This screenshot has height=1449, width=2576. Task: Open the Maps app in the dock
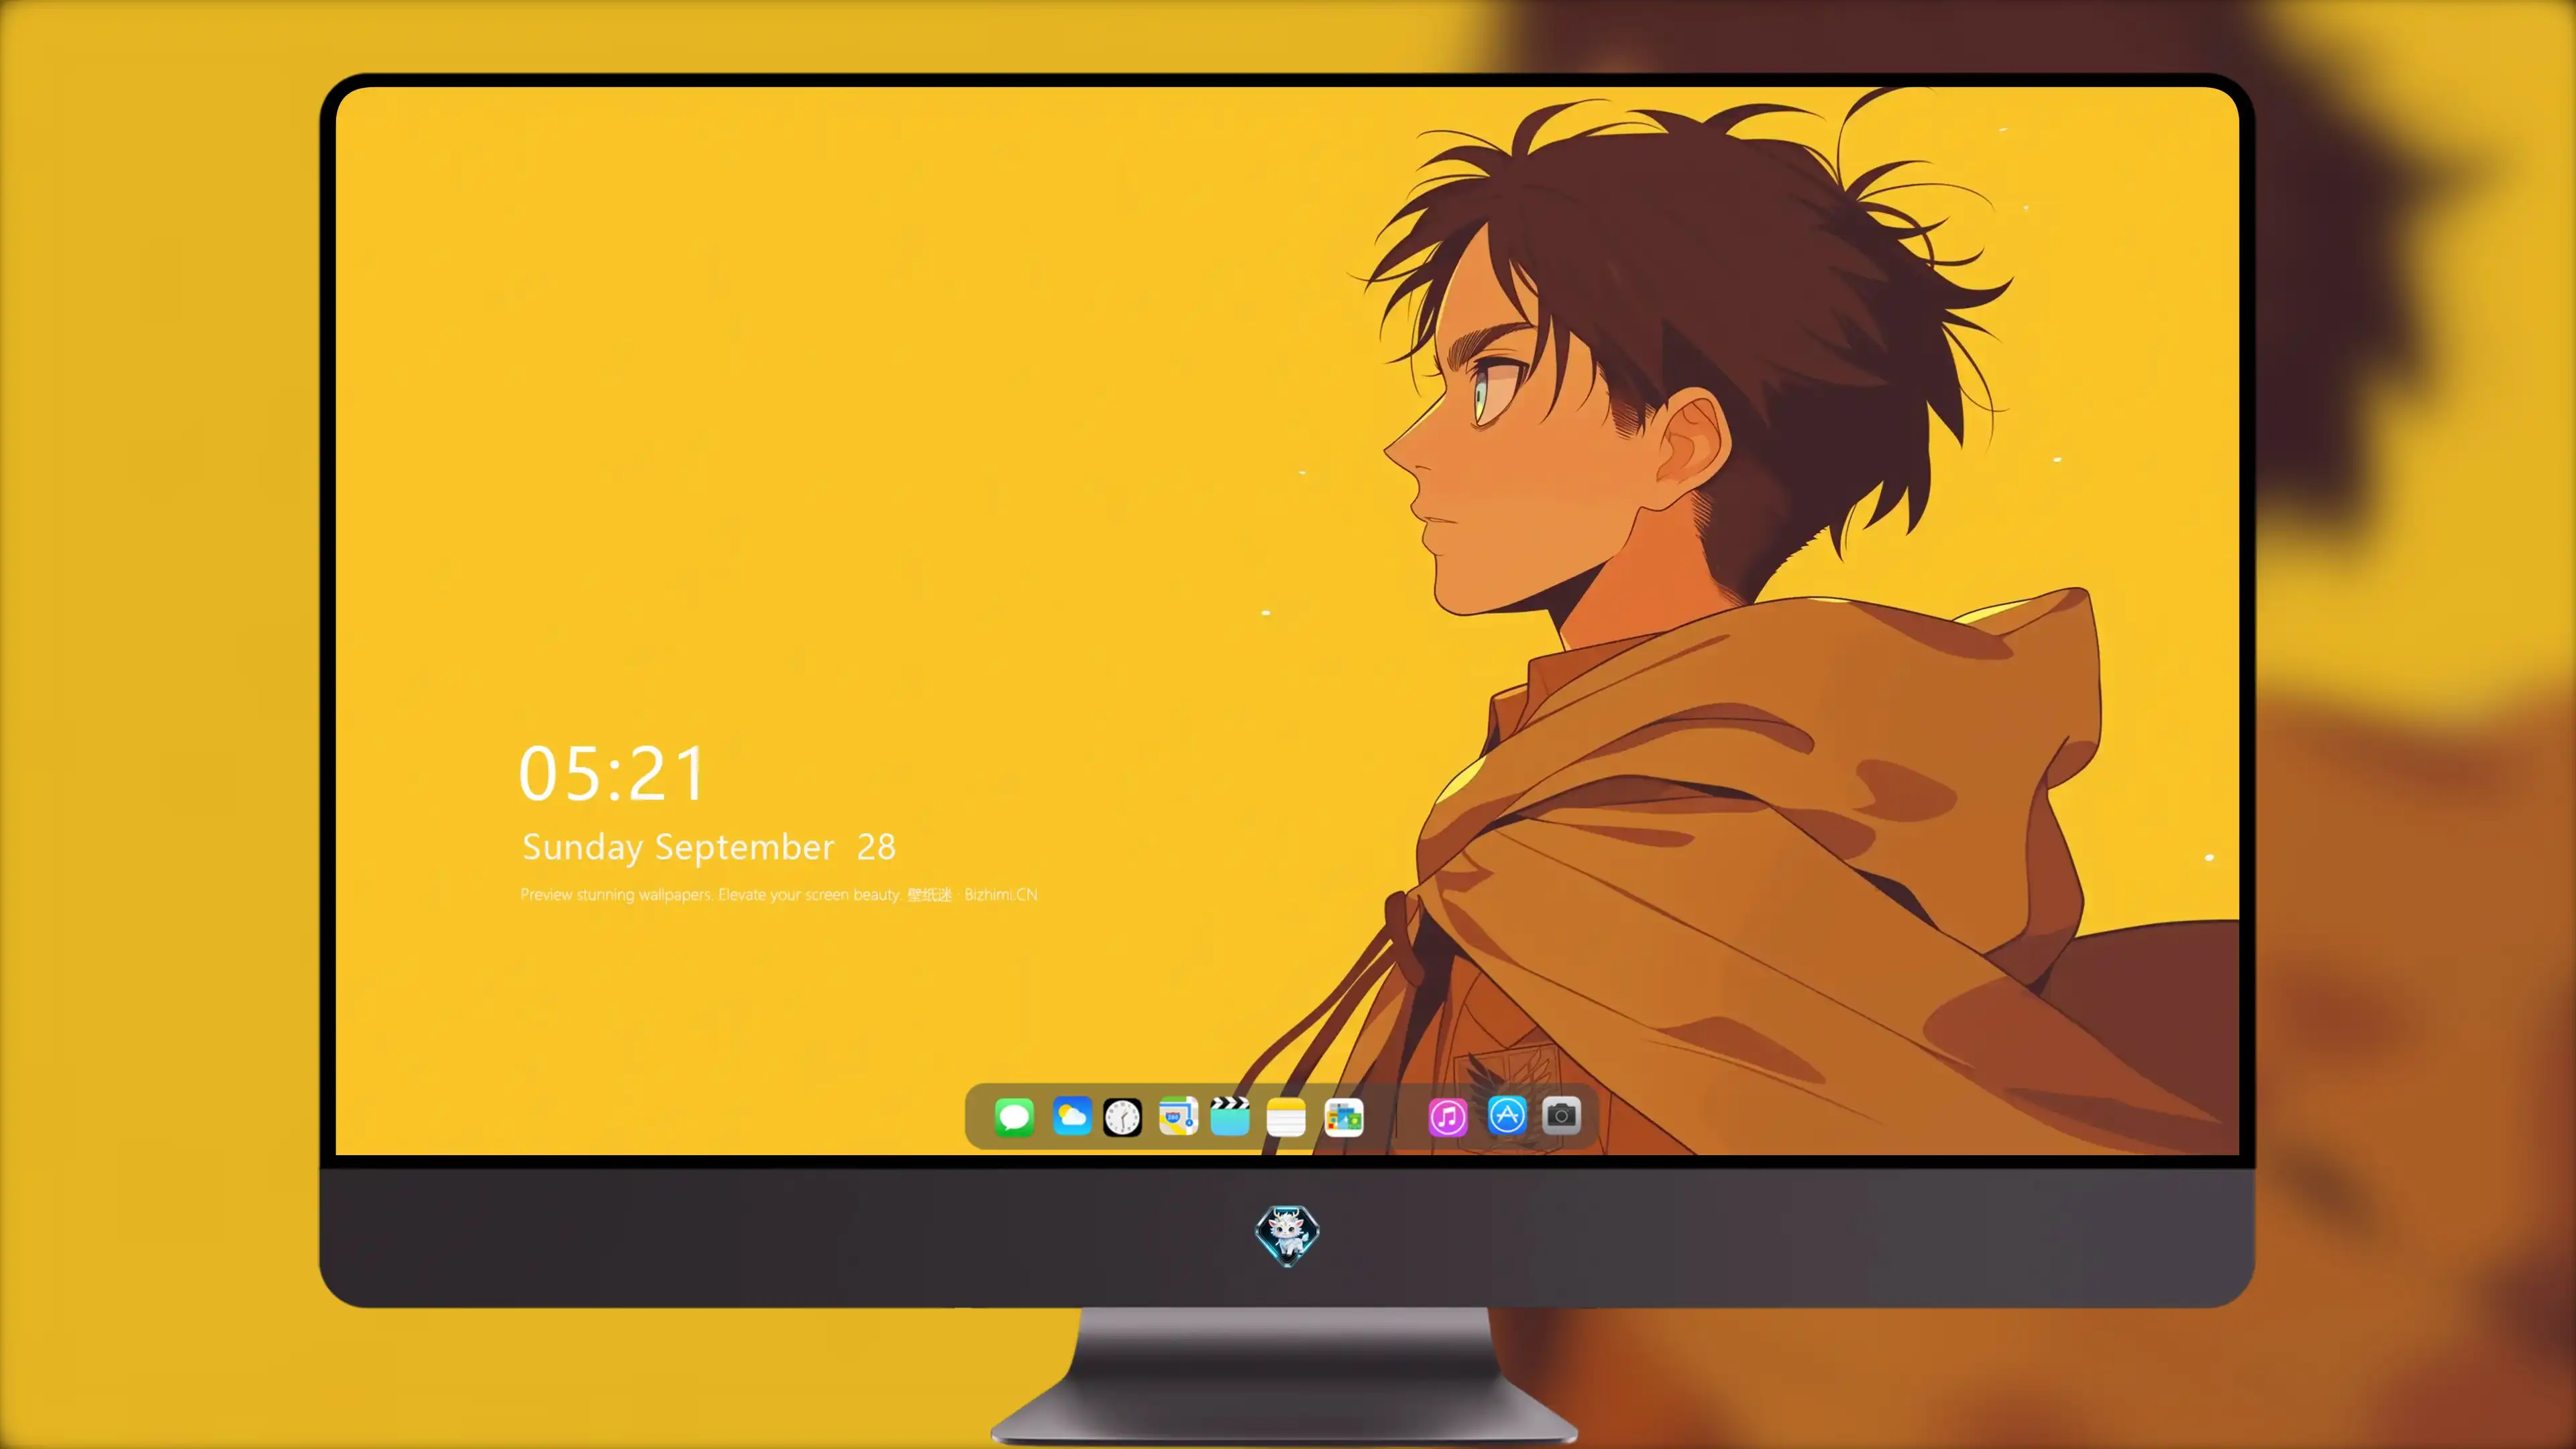click(x=1178, y=1116)
